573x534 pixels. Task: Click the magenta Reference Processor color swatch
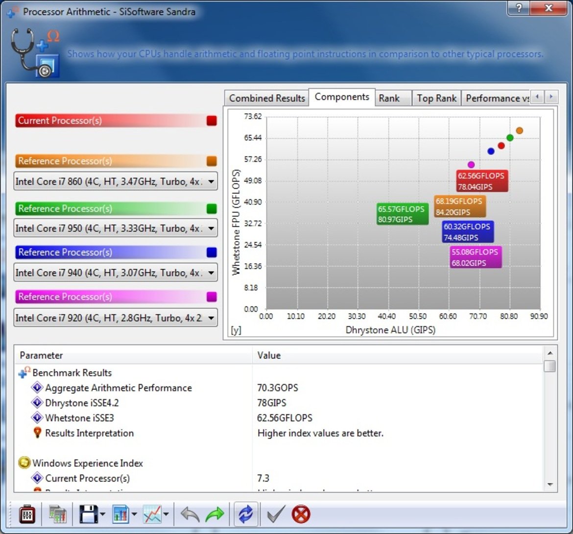(212, 297)
